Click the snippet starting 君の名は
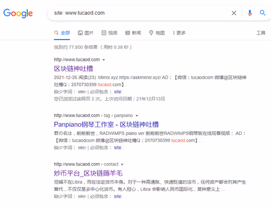The image size is (271, 207). click(150, 137)
